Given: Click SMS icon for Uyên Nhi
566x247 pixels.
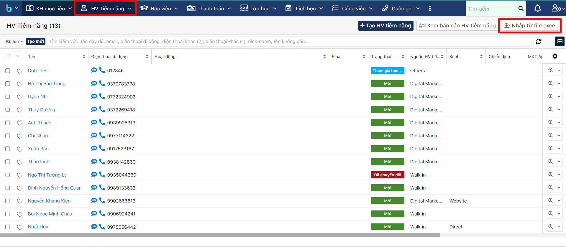Looking at the screenshot, I should click(x=94, y=96).
